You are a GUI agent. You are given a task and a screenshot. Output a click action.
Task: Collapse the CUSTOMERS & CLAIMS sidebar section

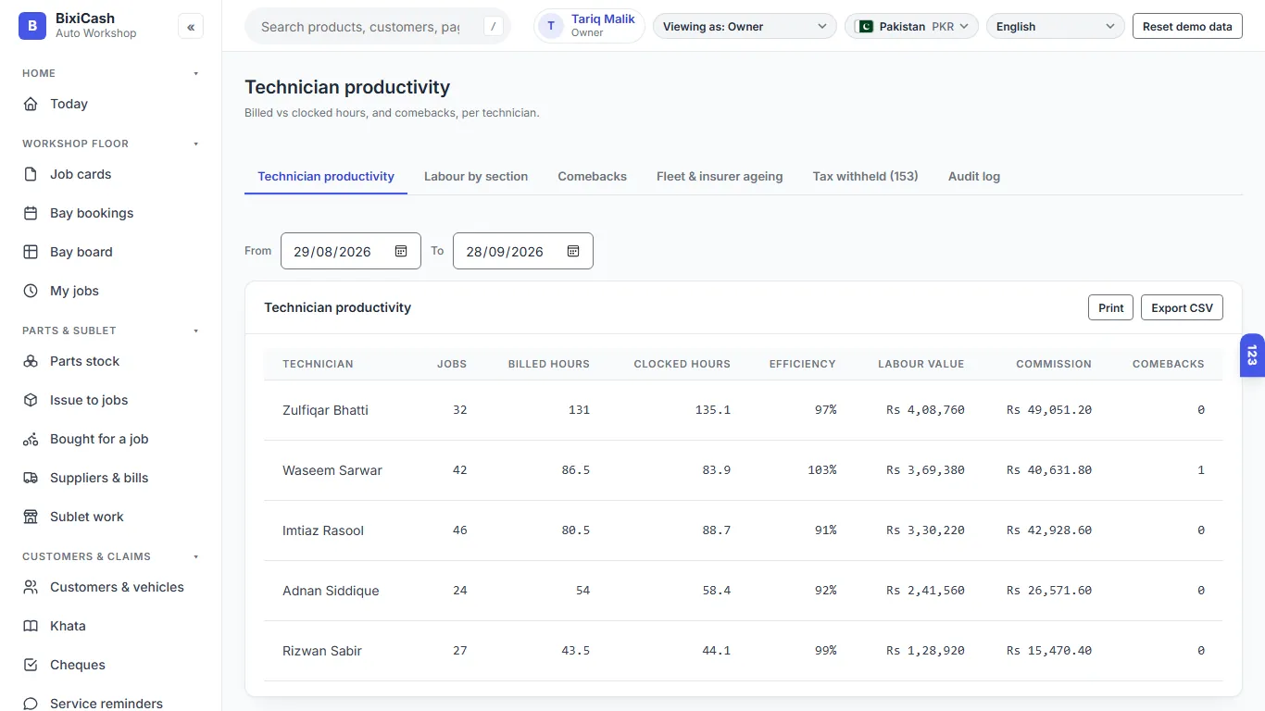pos(195,556)
